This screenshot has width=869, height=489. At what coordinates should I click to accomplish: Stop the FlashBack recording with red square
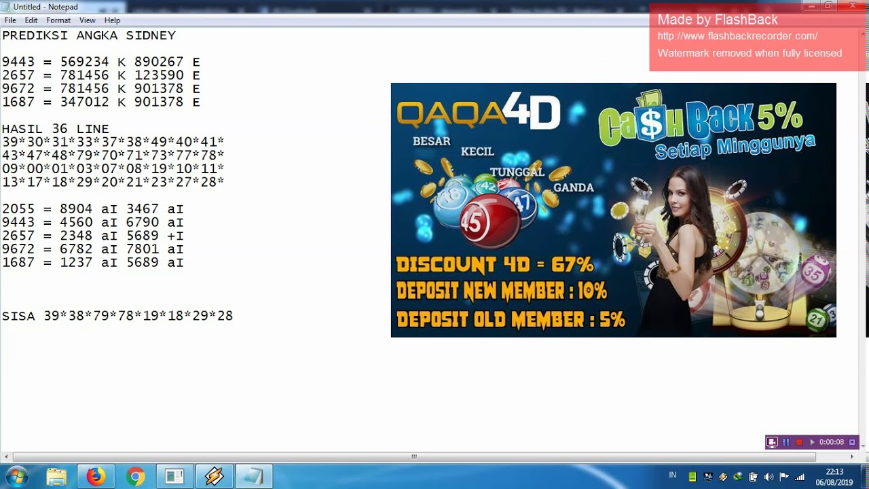799,442
